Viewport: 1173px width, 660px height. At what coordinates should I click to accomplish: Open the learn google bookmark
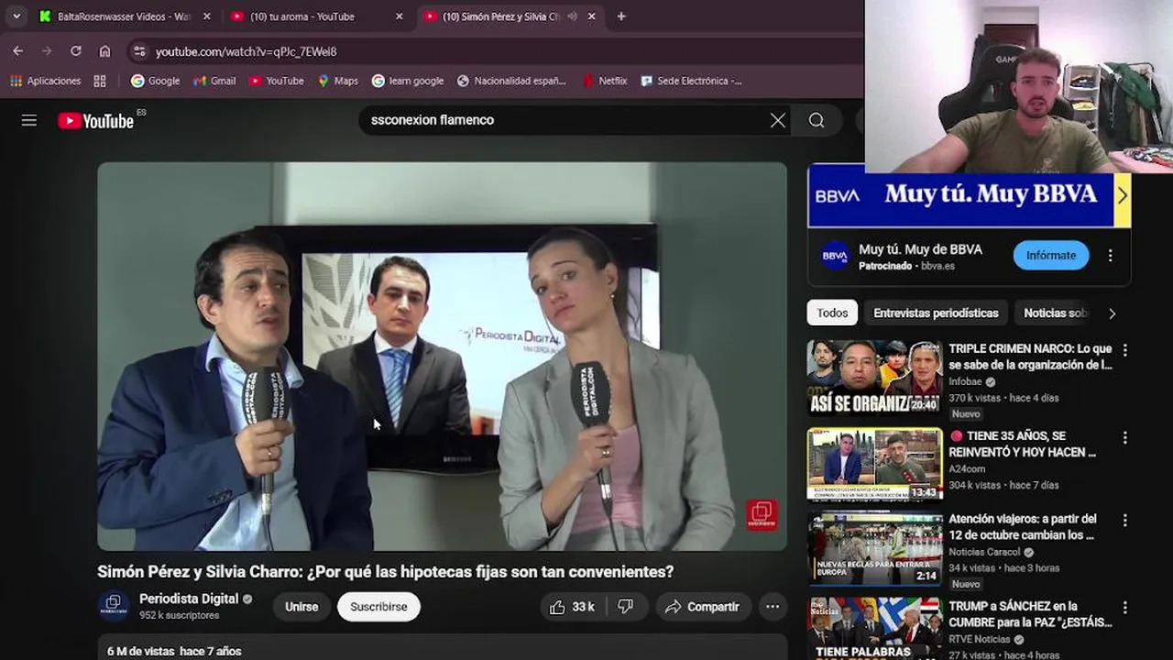click(x=408, y=81)
